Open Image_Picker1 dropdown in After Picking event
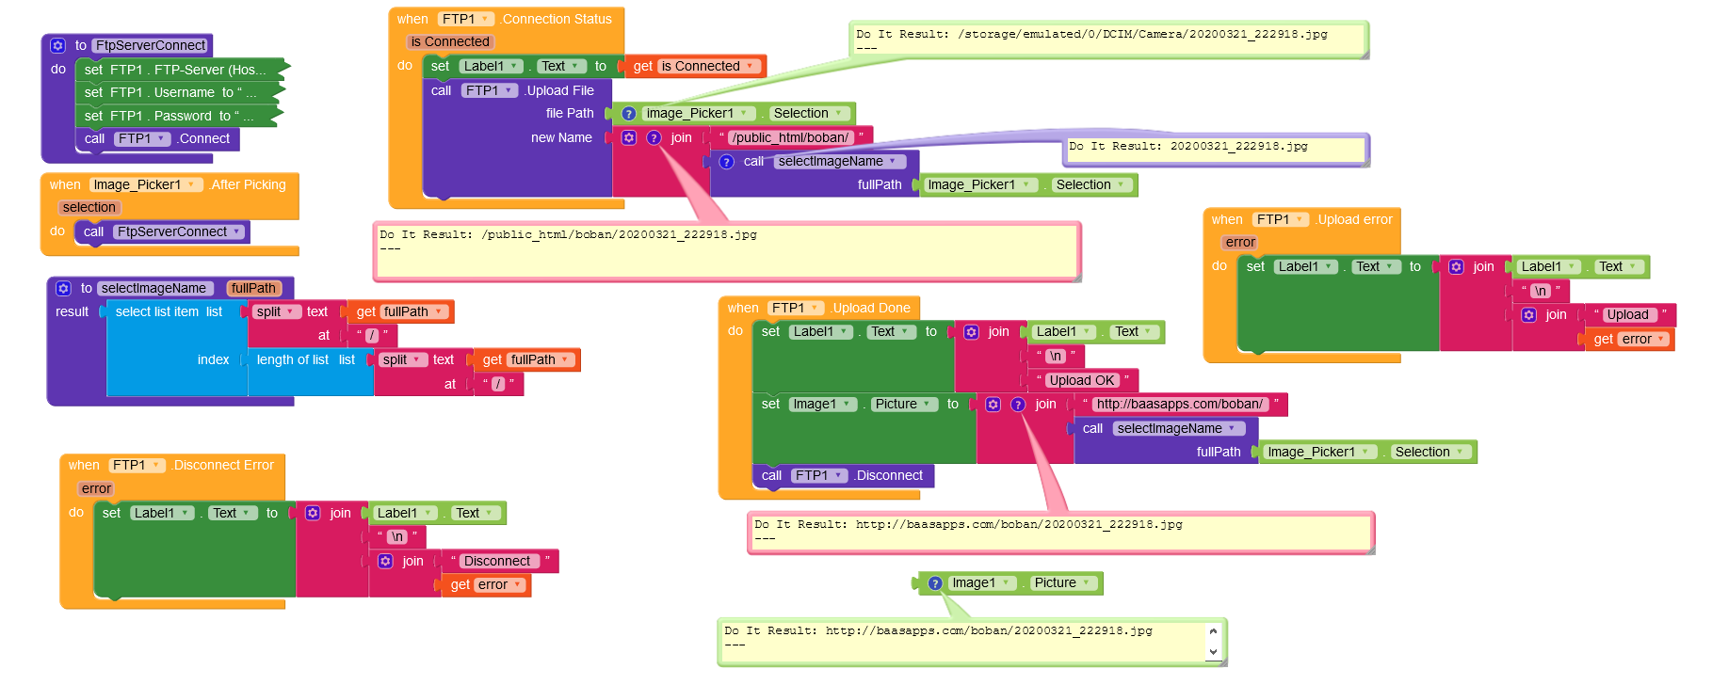Image resolution: width=1712 pixels, height=685 pixels. 145,184
